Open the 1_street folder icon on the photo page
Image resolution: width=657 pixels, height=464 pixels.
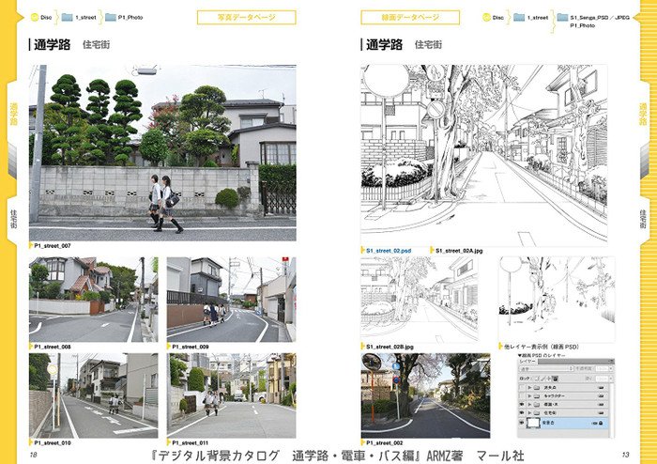67,17
